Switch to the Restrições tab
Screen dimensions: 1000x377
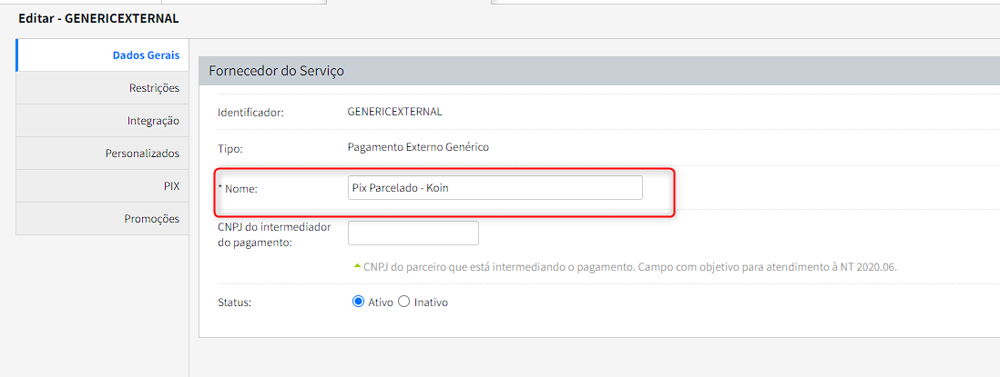tap(154, 88)
